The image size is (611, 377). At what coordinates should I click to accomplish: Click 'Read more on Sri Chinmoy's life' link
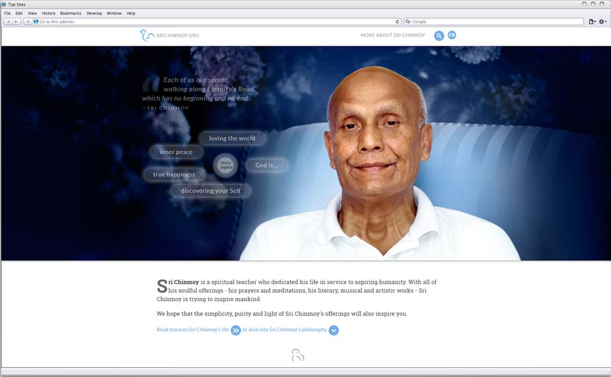[x=193, y=329]
